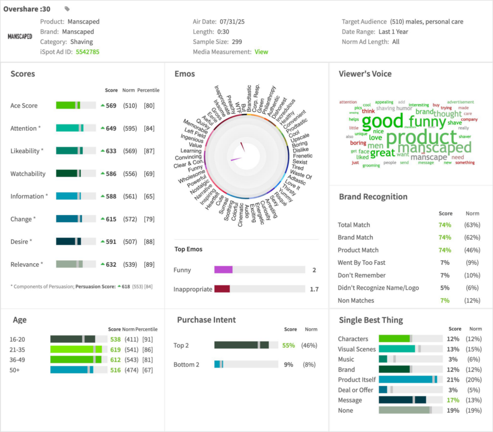Select the word "product" in Viewer's Voice cloud
Viewport: 493px width, 432px height.
coord(415,137)
